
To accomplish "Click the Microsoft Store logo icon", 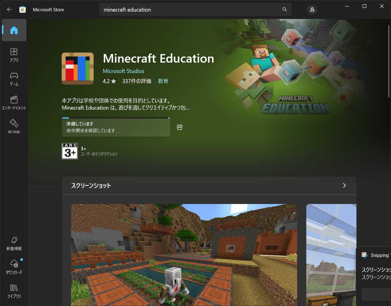I will pyautogui.click(x=23, y=9).
